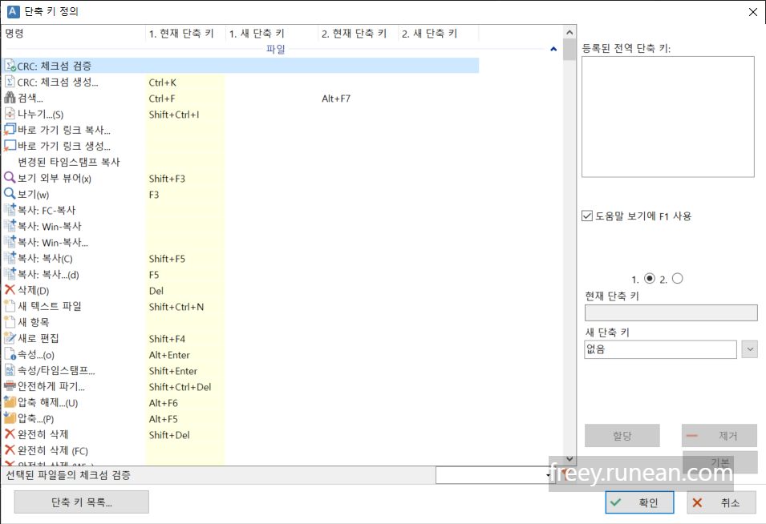
Task: Click the Shift+Ctrl+Del shortcut cell
Action: coord(185,387)
